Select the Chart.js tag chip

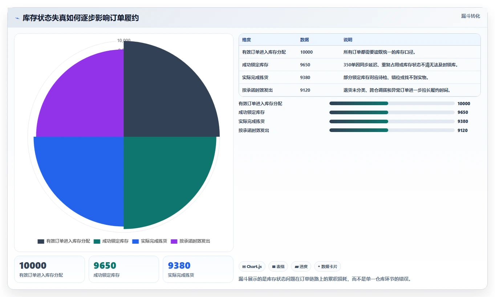point(252,267)
